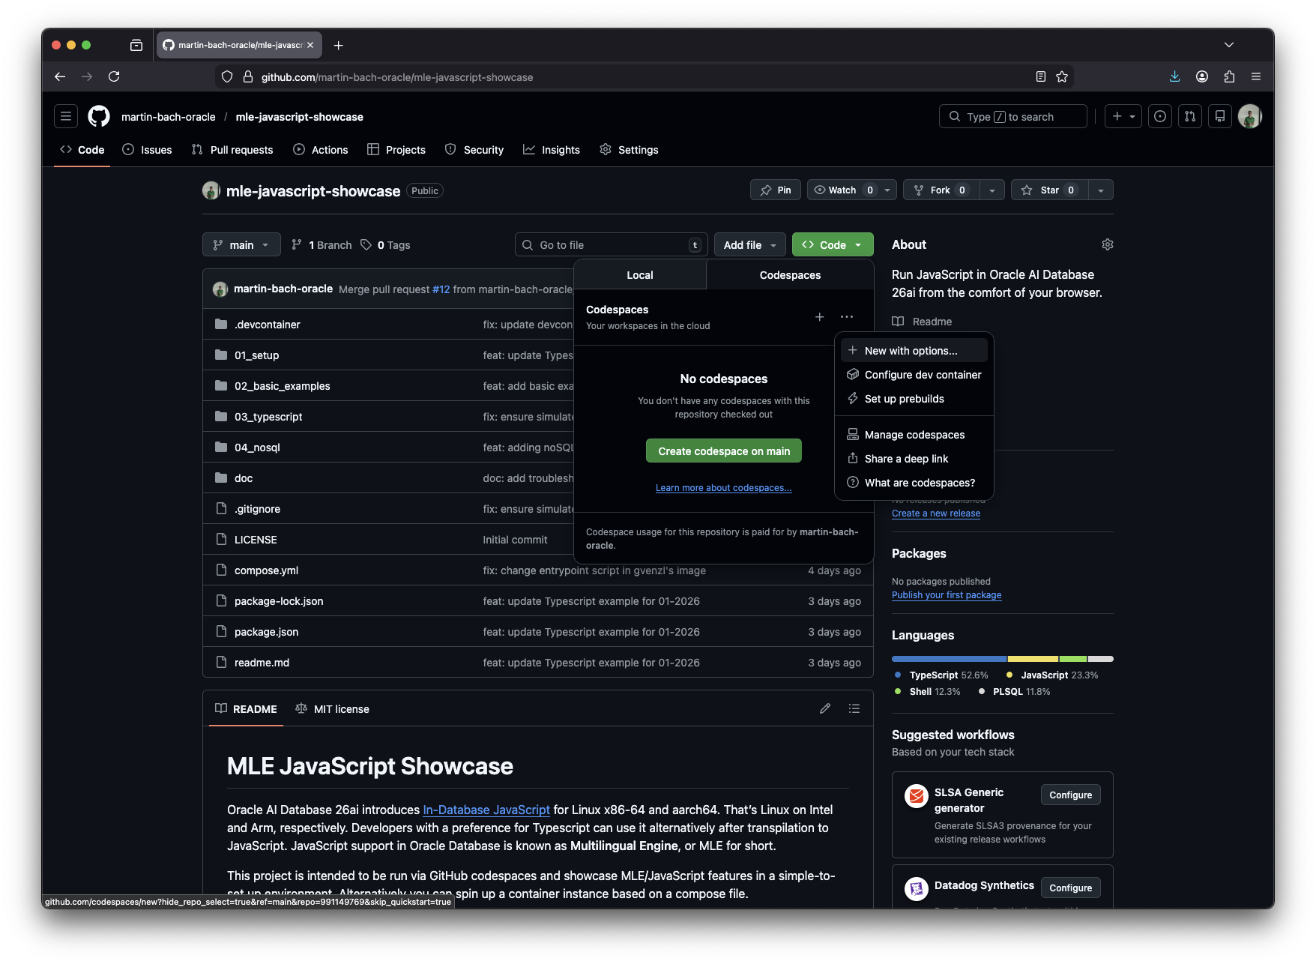
Task: Open the README outline list icon
Action: point(854,708)
